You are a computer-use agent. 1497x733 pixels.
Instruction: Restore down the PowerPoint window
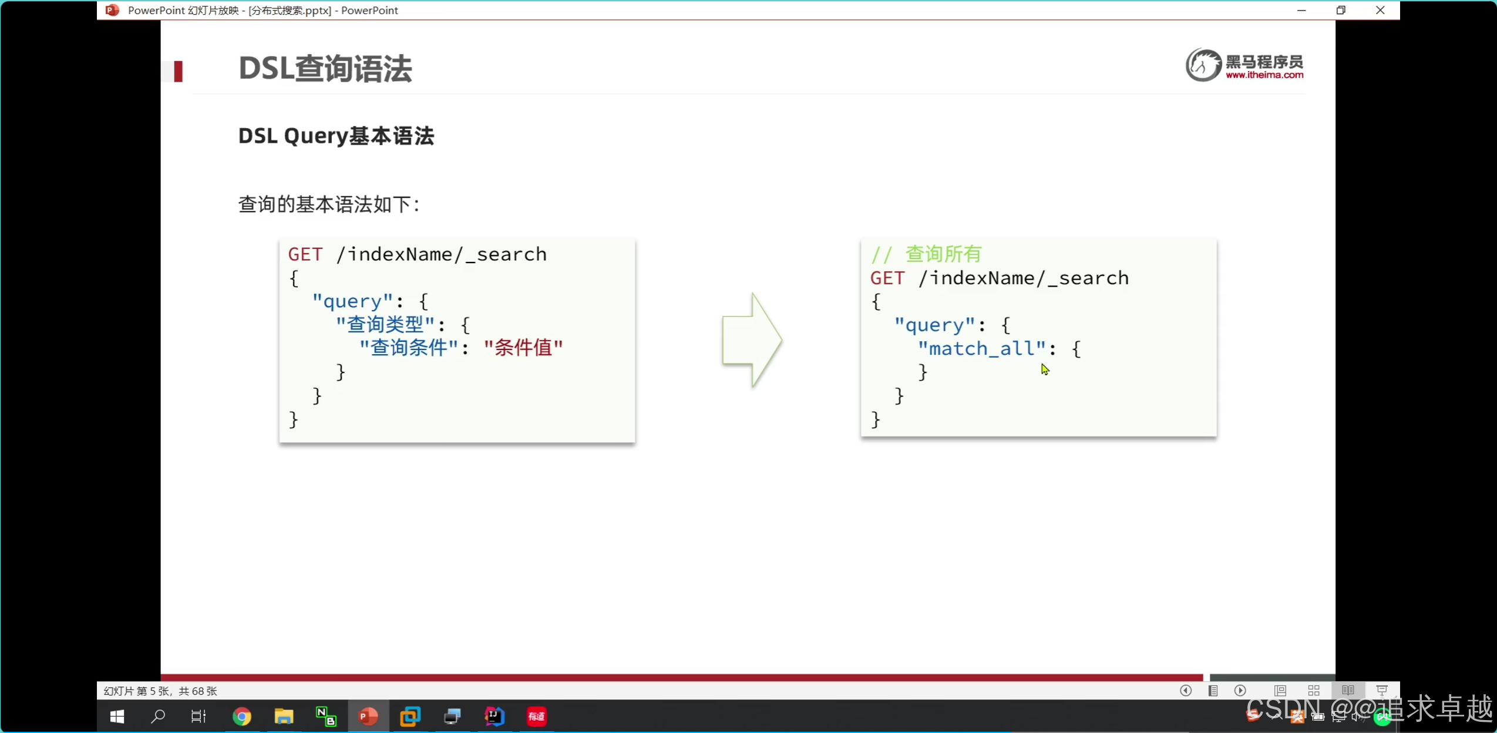1341,10
